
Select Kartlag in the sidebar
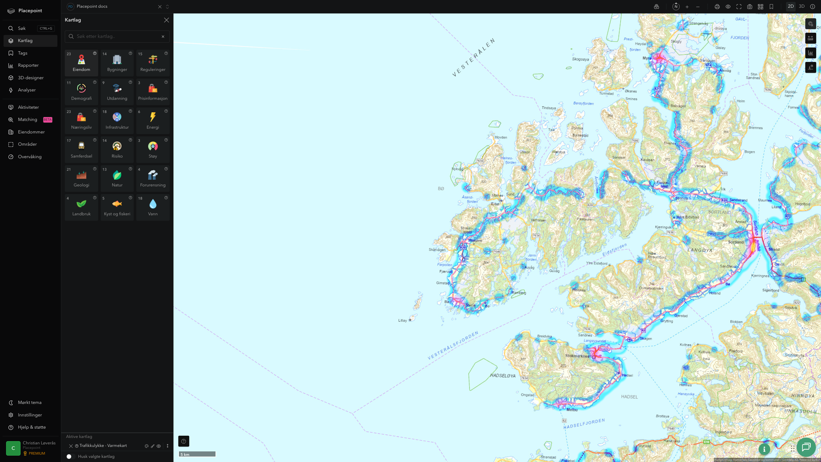point(30,41)
